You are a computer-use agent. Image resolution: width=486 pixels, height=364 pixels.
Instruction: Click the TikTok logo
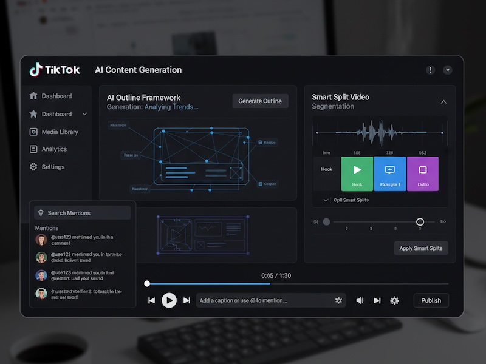click(x=55, y=70)
